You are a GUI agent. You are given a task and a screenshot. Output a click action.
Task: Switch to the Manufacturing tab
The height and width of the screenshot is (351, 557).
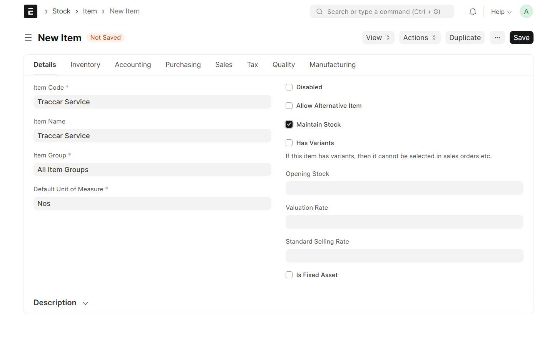333,65
